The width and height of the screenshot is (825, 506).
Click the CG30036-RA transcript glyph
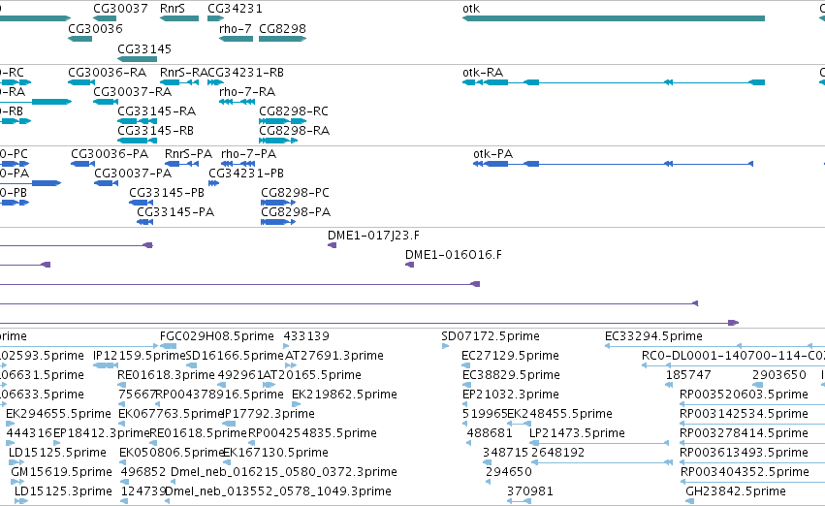click(x=81, y=82)
